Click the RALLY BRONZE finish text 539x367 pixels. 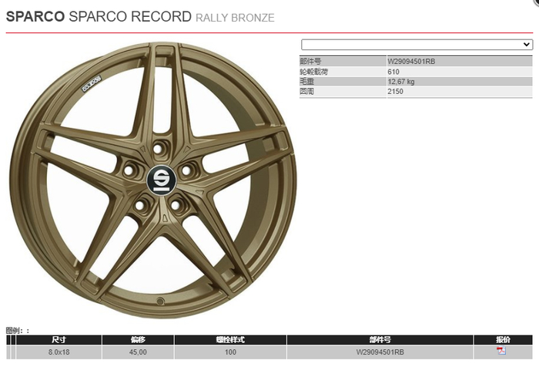pos(235,18)
